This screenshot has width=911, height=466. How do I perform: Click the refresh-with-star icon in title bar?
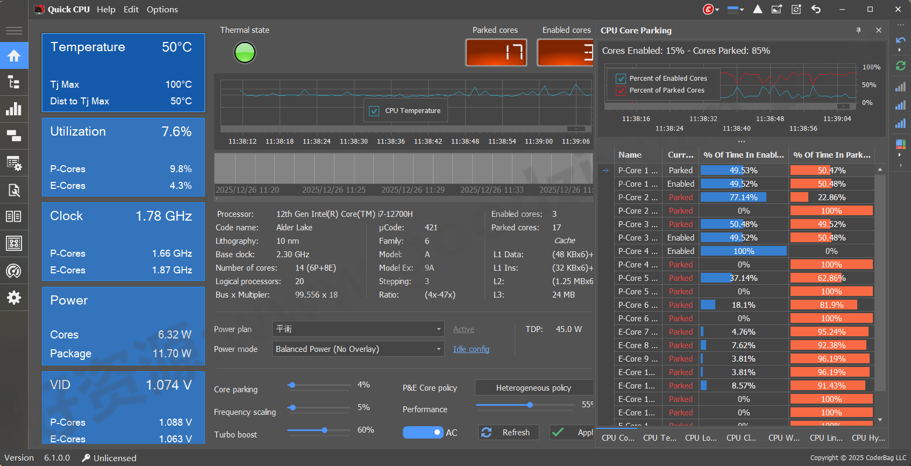click(x=796, y=9)
